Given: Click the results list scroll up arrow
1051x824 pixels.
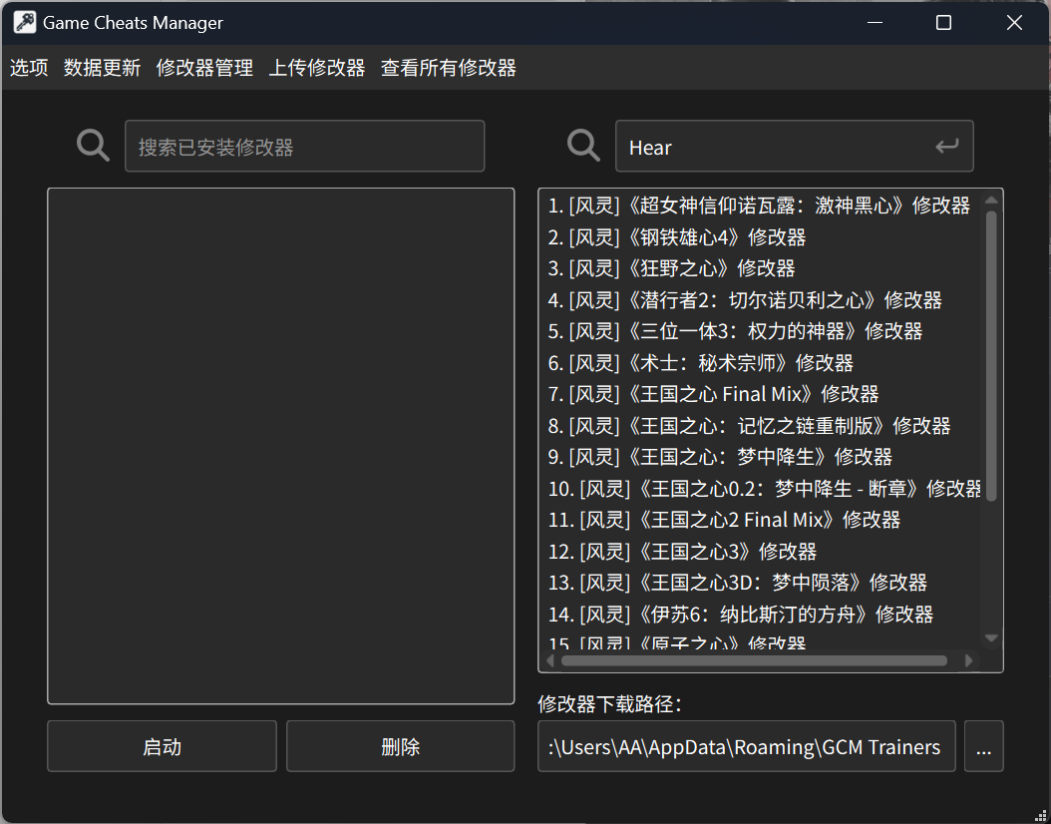Looking at the screenshot, I should tap(991, 201).
